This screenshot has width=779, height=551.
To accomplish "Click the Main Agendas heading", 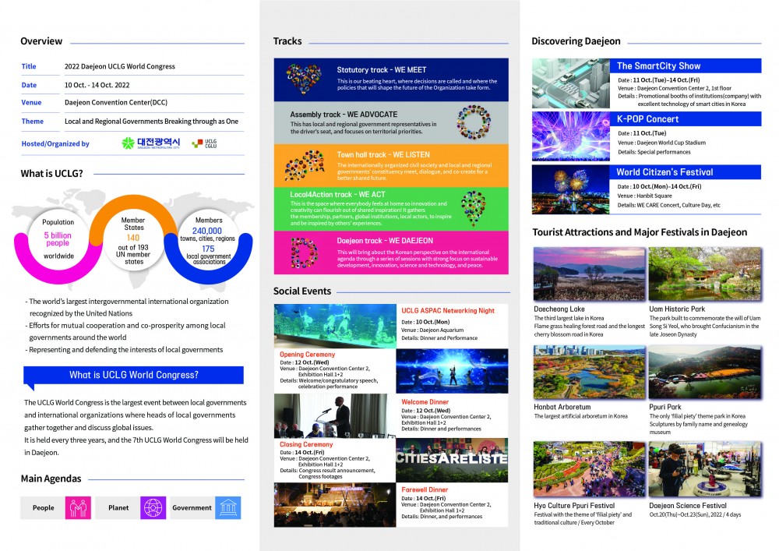I will pyautogui.click(x=51, y=479).
